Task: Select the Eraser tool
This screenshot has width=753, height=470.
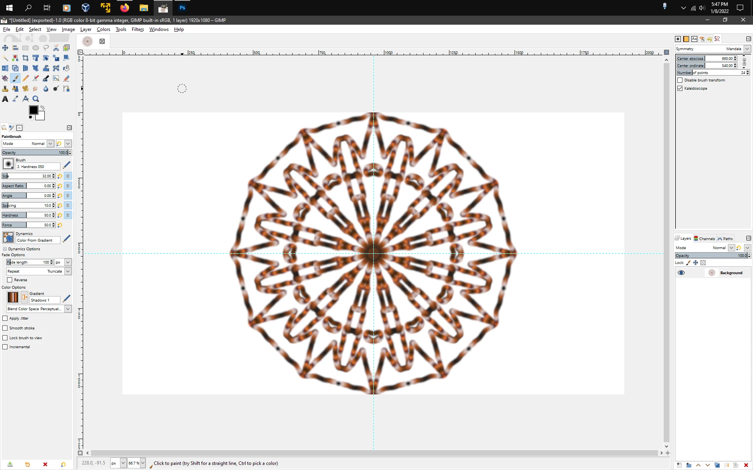Action: pos(66,78)
